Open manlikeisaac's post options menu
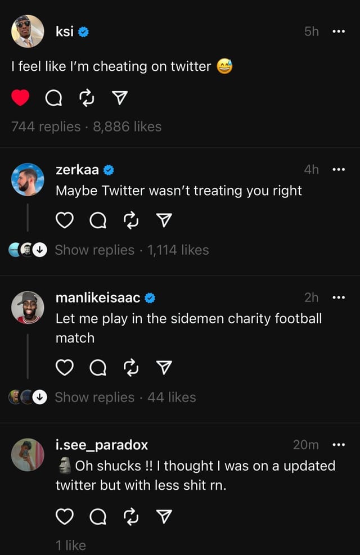Viewport: 360px width, 555px height. point(339,297)
